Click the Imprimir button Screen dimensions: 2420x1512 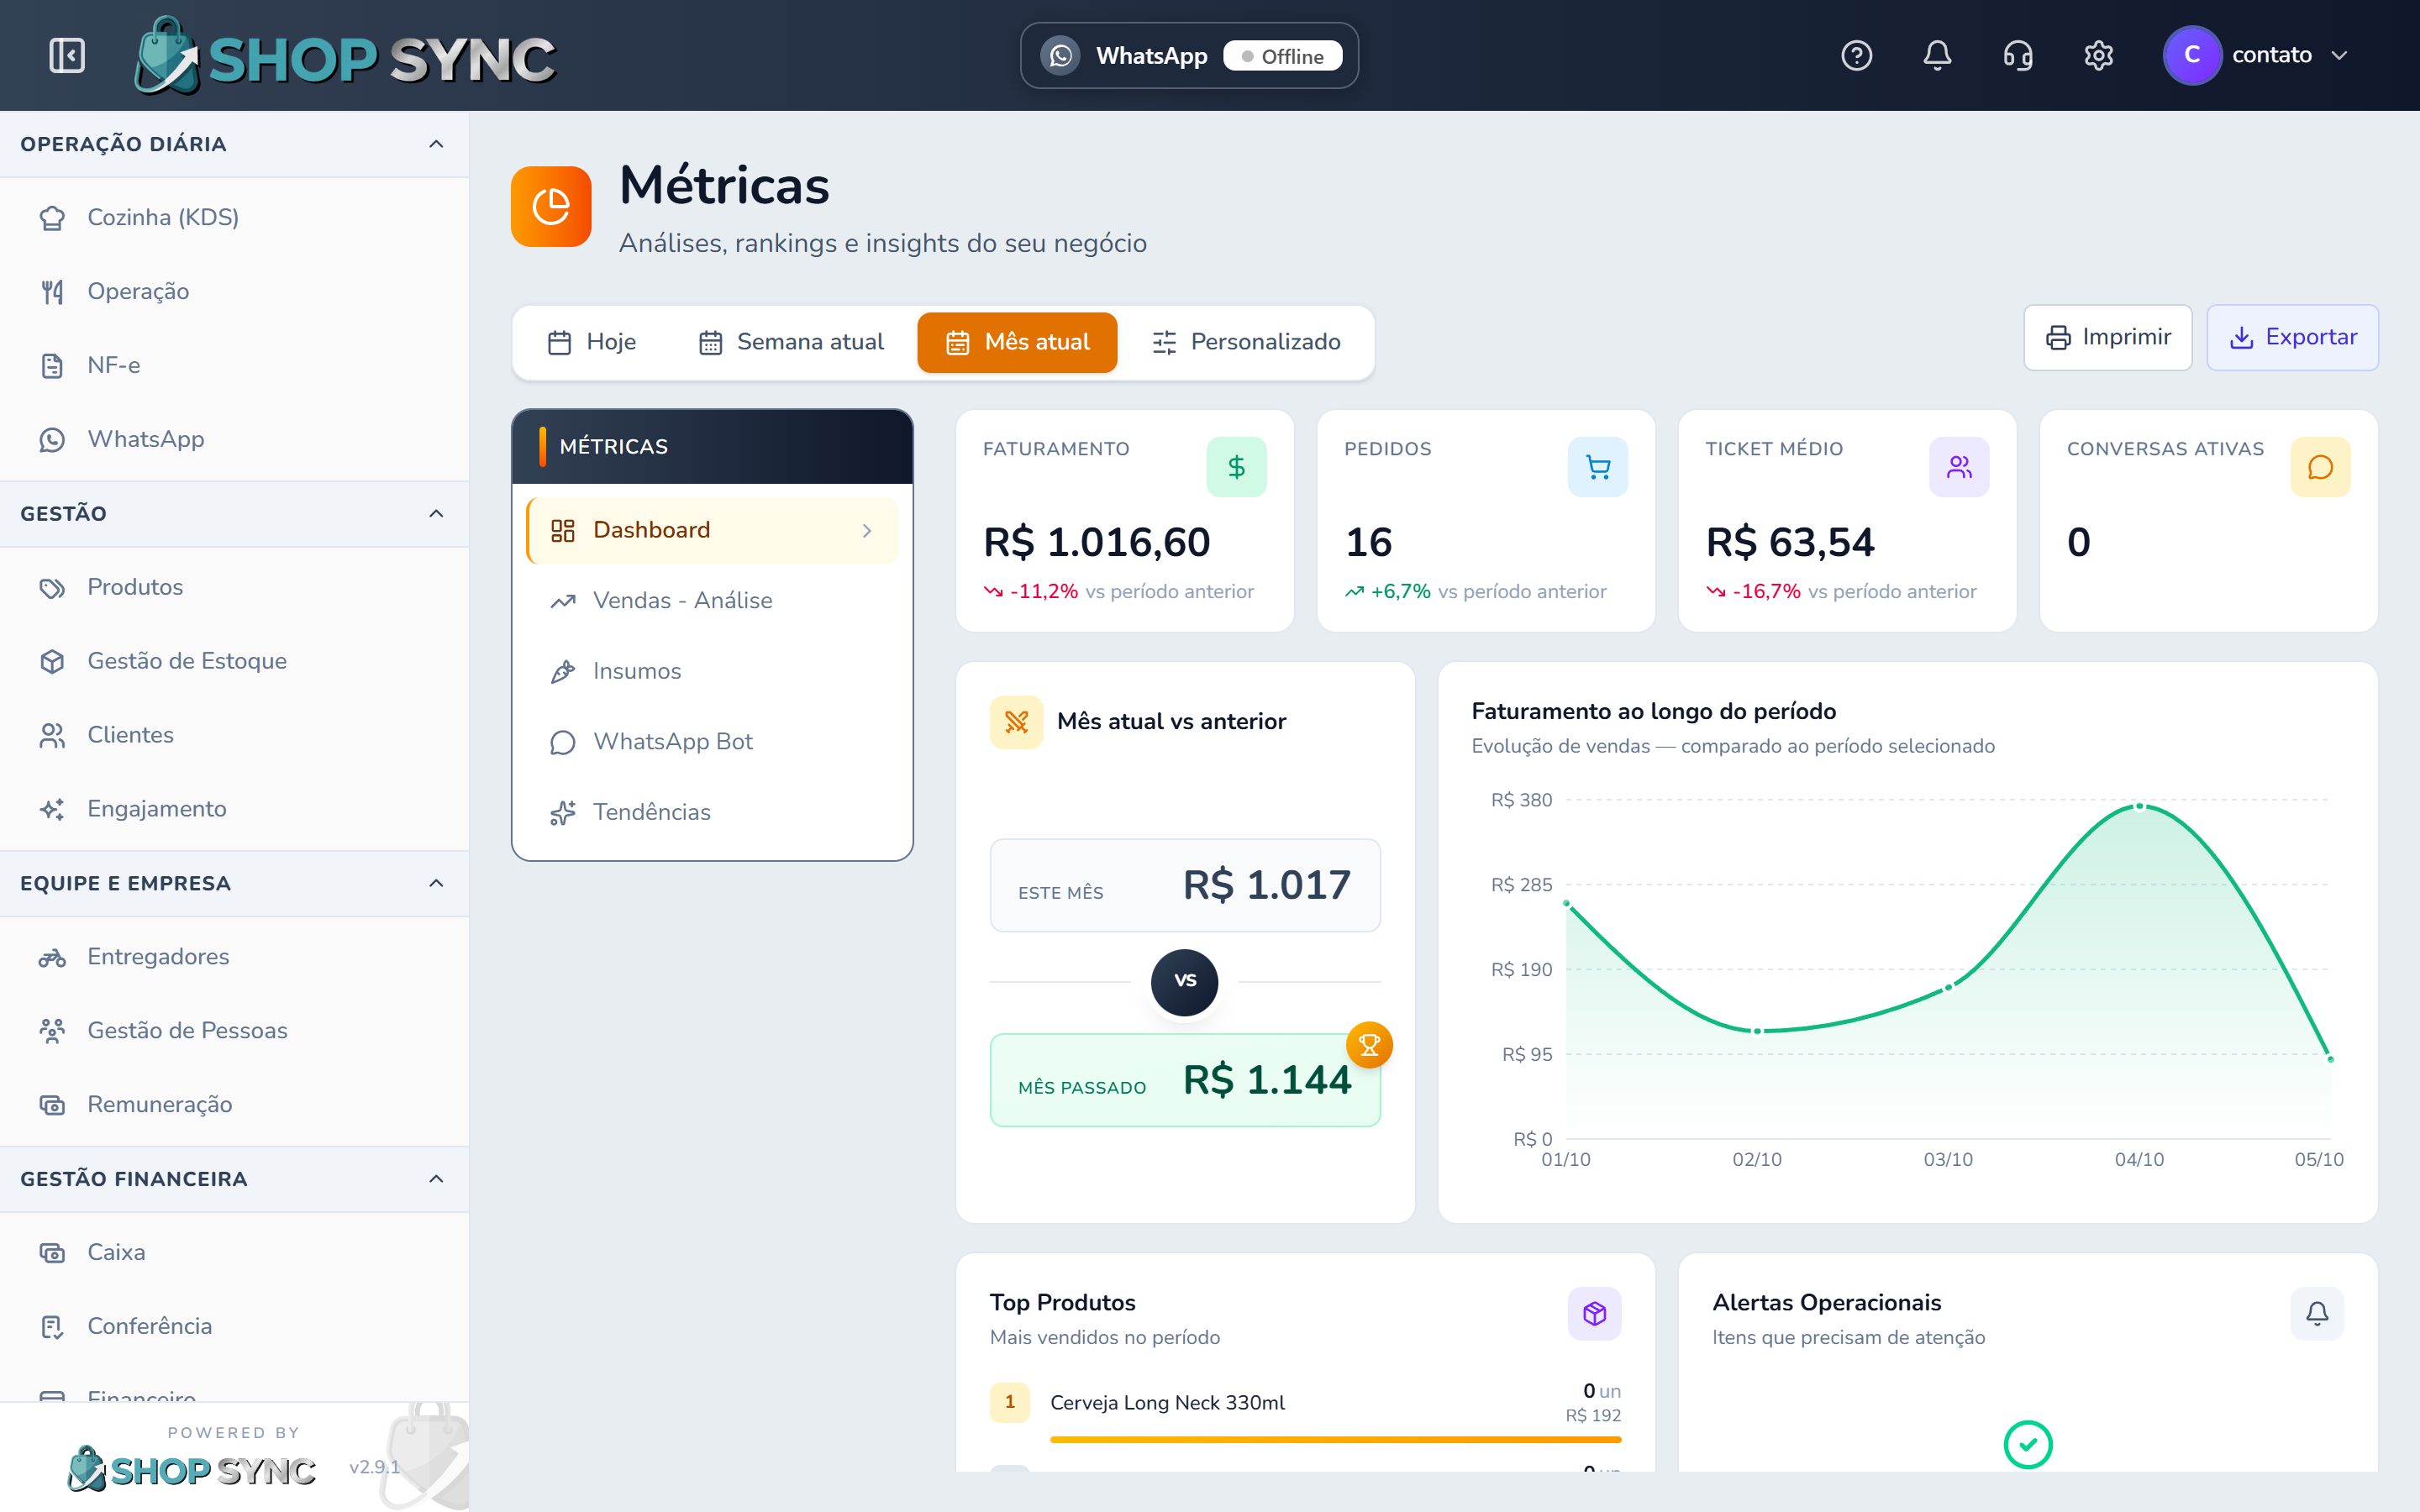(x=2108, y=337)
